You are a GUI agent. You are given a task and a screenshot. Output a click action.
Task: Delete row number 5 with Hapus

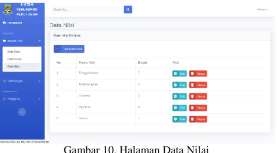(198, 119)
